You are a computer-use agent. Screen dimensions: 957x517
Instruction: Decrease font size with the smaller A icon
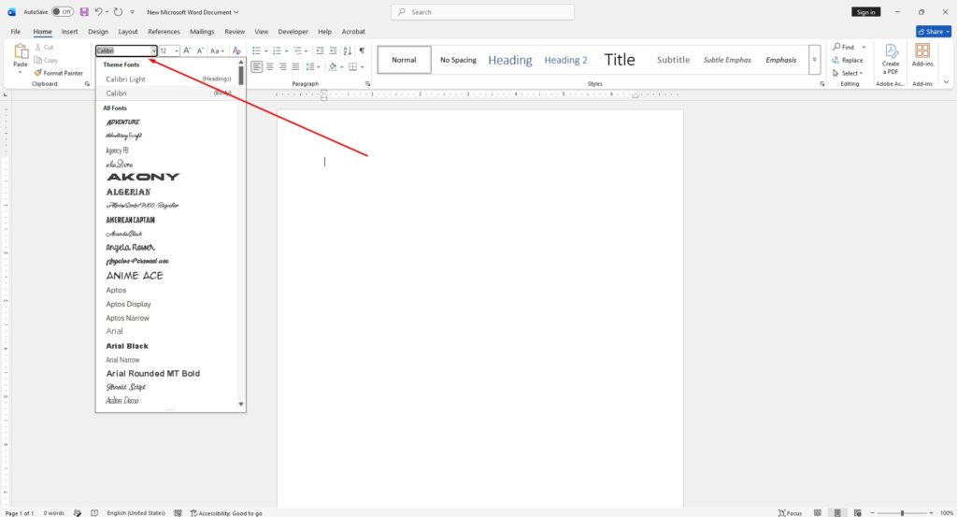pyautogui.click(x=200, y=50)
